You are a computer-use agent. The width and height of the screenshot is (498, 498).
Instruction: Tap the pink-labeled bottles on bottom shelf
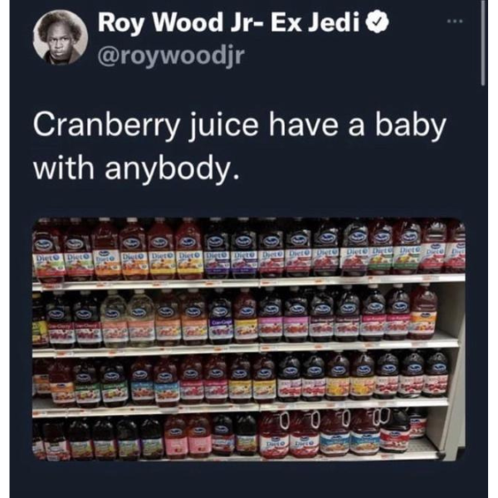(x=188, y=436)
